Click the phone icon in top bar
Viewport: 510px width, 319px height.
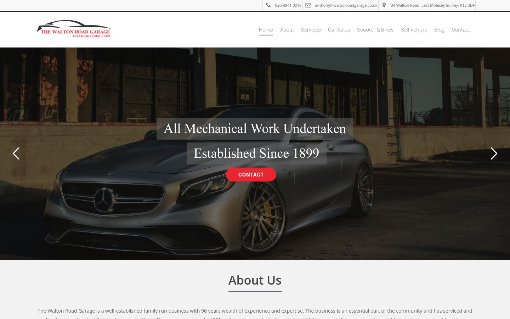268,5
